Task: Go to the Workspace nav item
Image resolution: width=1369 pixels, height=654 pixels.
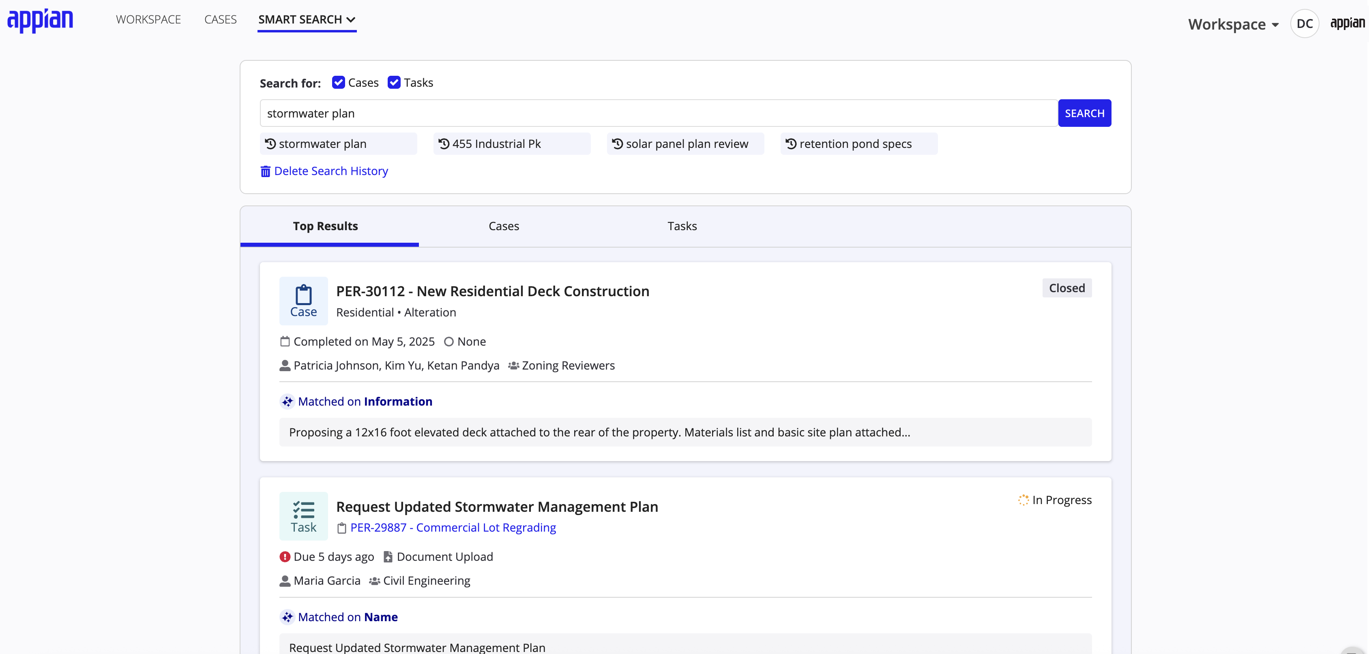Action: (x=148, y=19)
